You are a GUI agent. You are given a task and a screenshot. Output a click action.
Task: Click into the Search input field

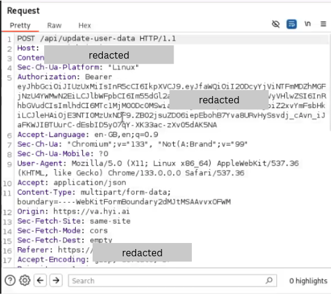[172, 280]
